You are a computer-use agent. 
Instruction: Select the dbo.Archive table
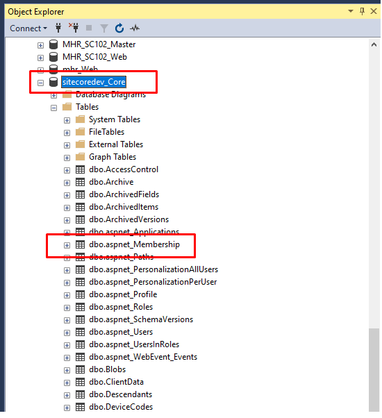pyautogui.click(x=111, y=182)
